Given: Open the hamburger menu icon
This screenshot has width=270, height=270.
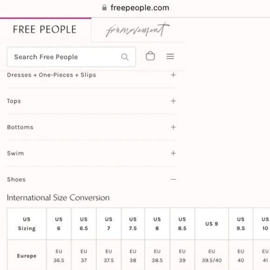Looking at the screenshot, I should [x=170, y=56].
